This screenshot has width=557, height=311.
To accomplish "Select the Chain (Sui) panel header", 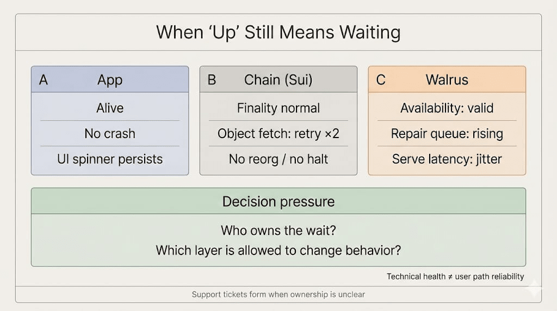I will click(278, 80).
